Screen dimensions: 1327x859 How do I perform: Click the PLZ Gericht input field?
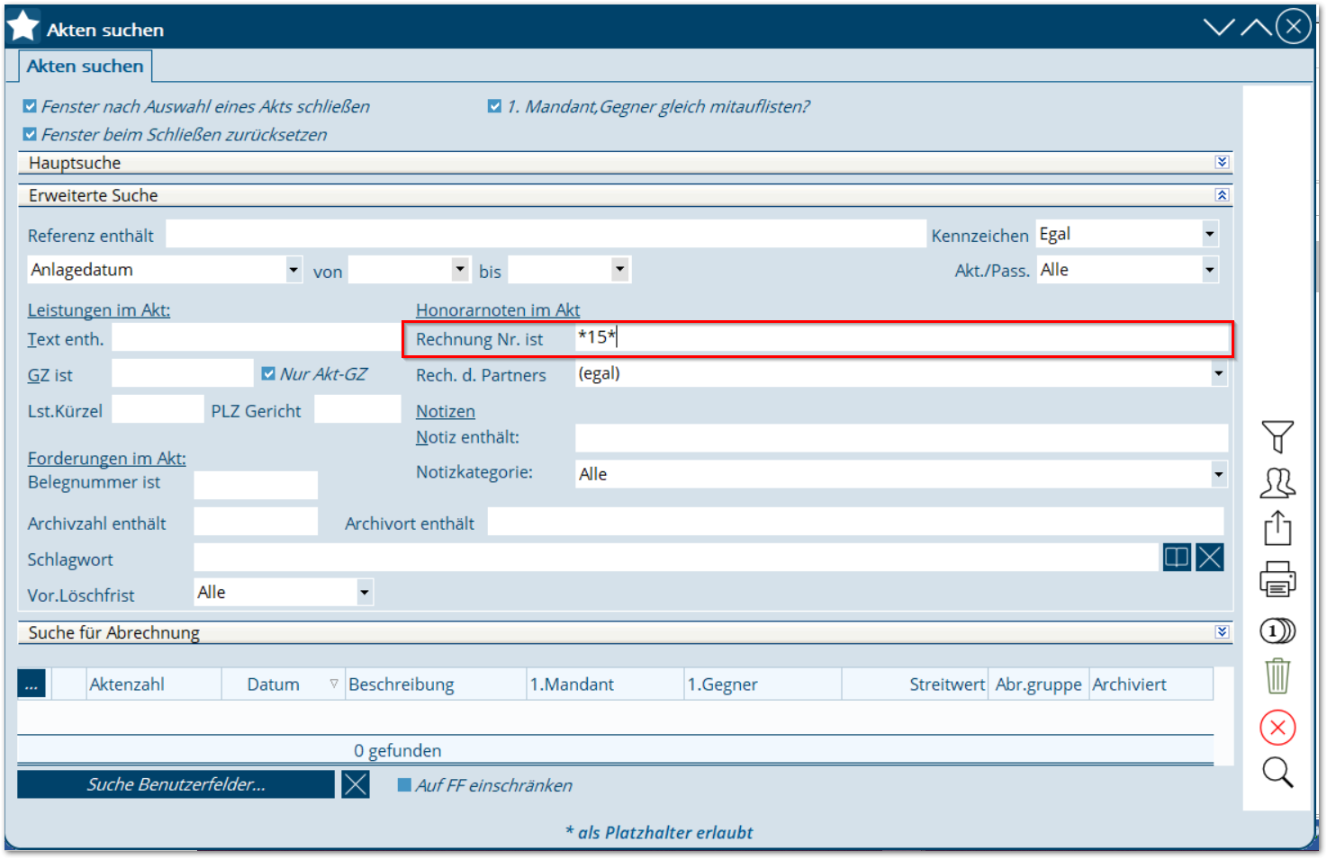(x=357, y=409)
